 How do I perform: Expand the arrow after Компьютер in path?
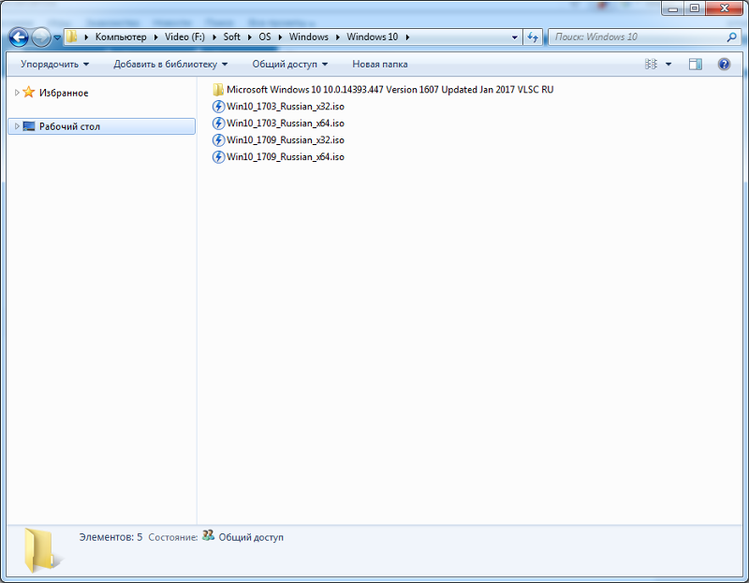pyautogui.click(x=155, y=37)
